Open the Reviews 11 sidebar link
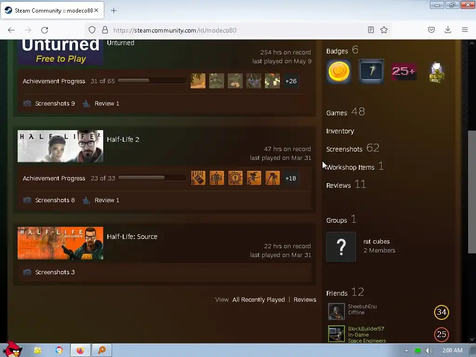Viewport: 476px width, 357px height. click(346, 185)
